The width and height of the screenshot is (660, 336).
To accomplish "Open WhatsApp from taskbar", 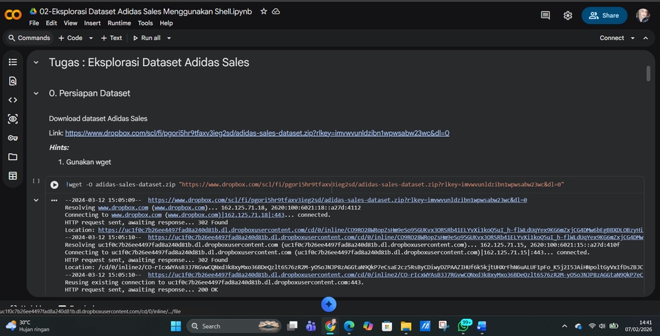I will pos(464,326).
